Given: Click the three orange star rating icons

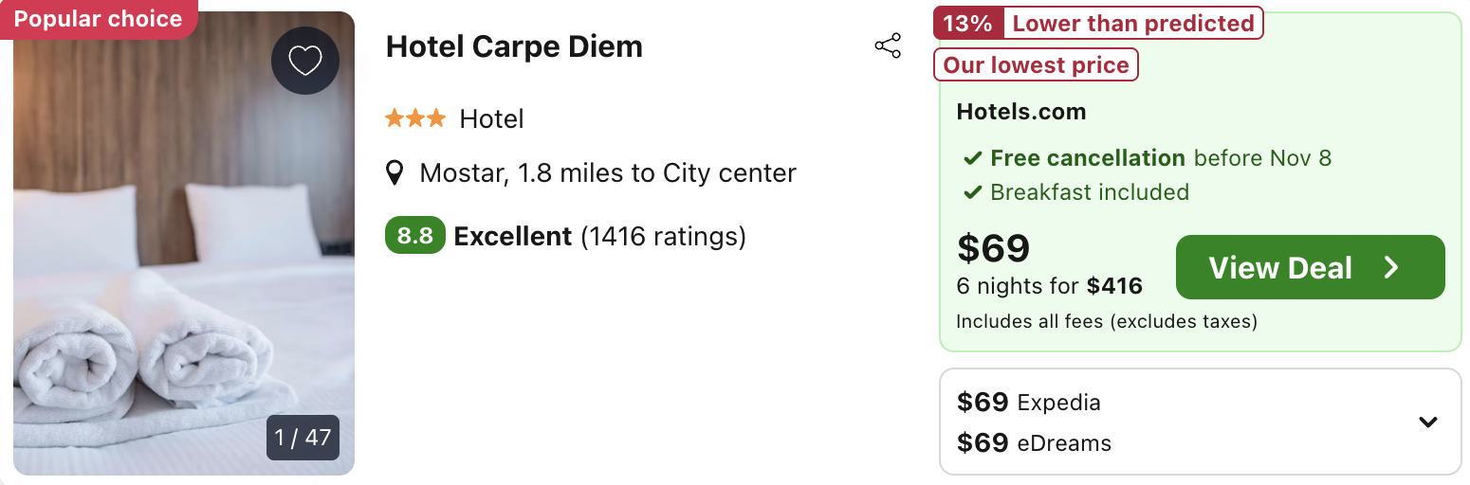Looking at the screenshot, I should [414, 118].
